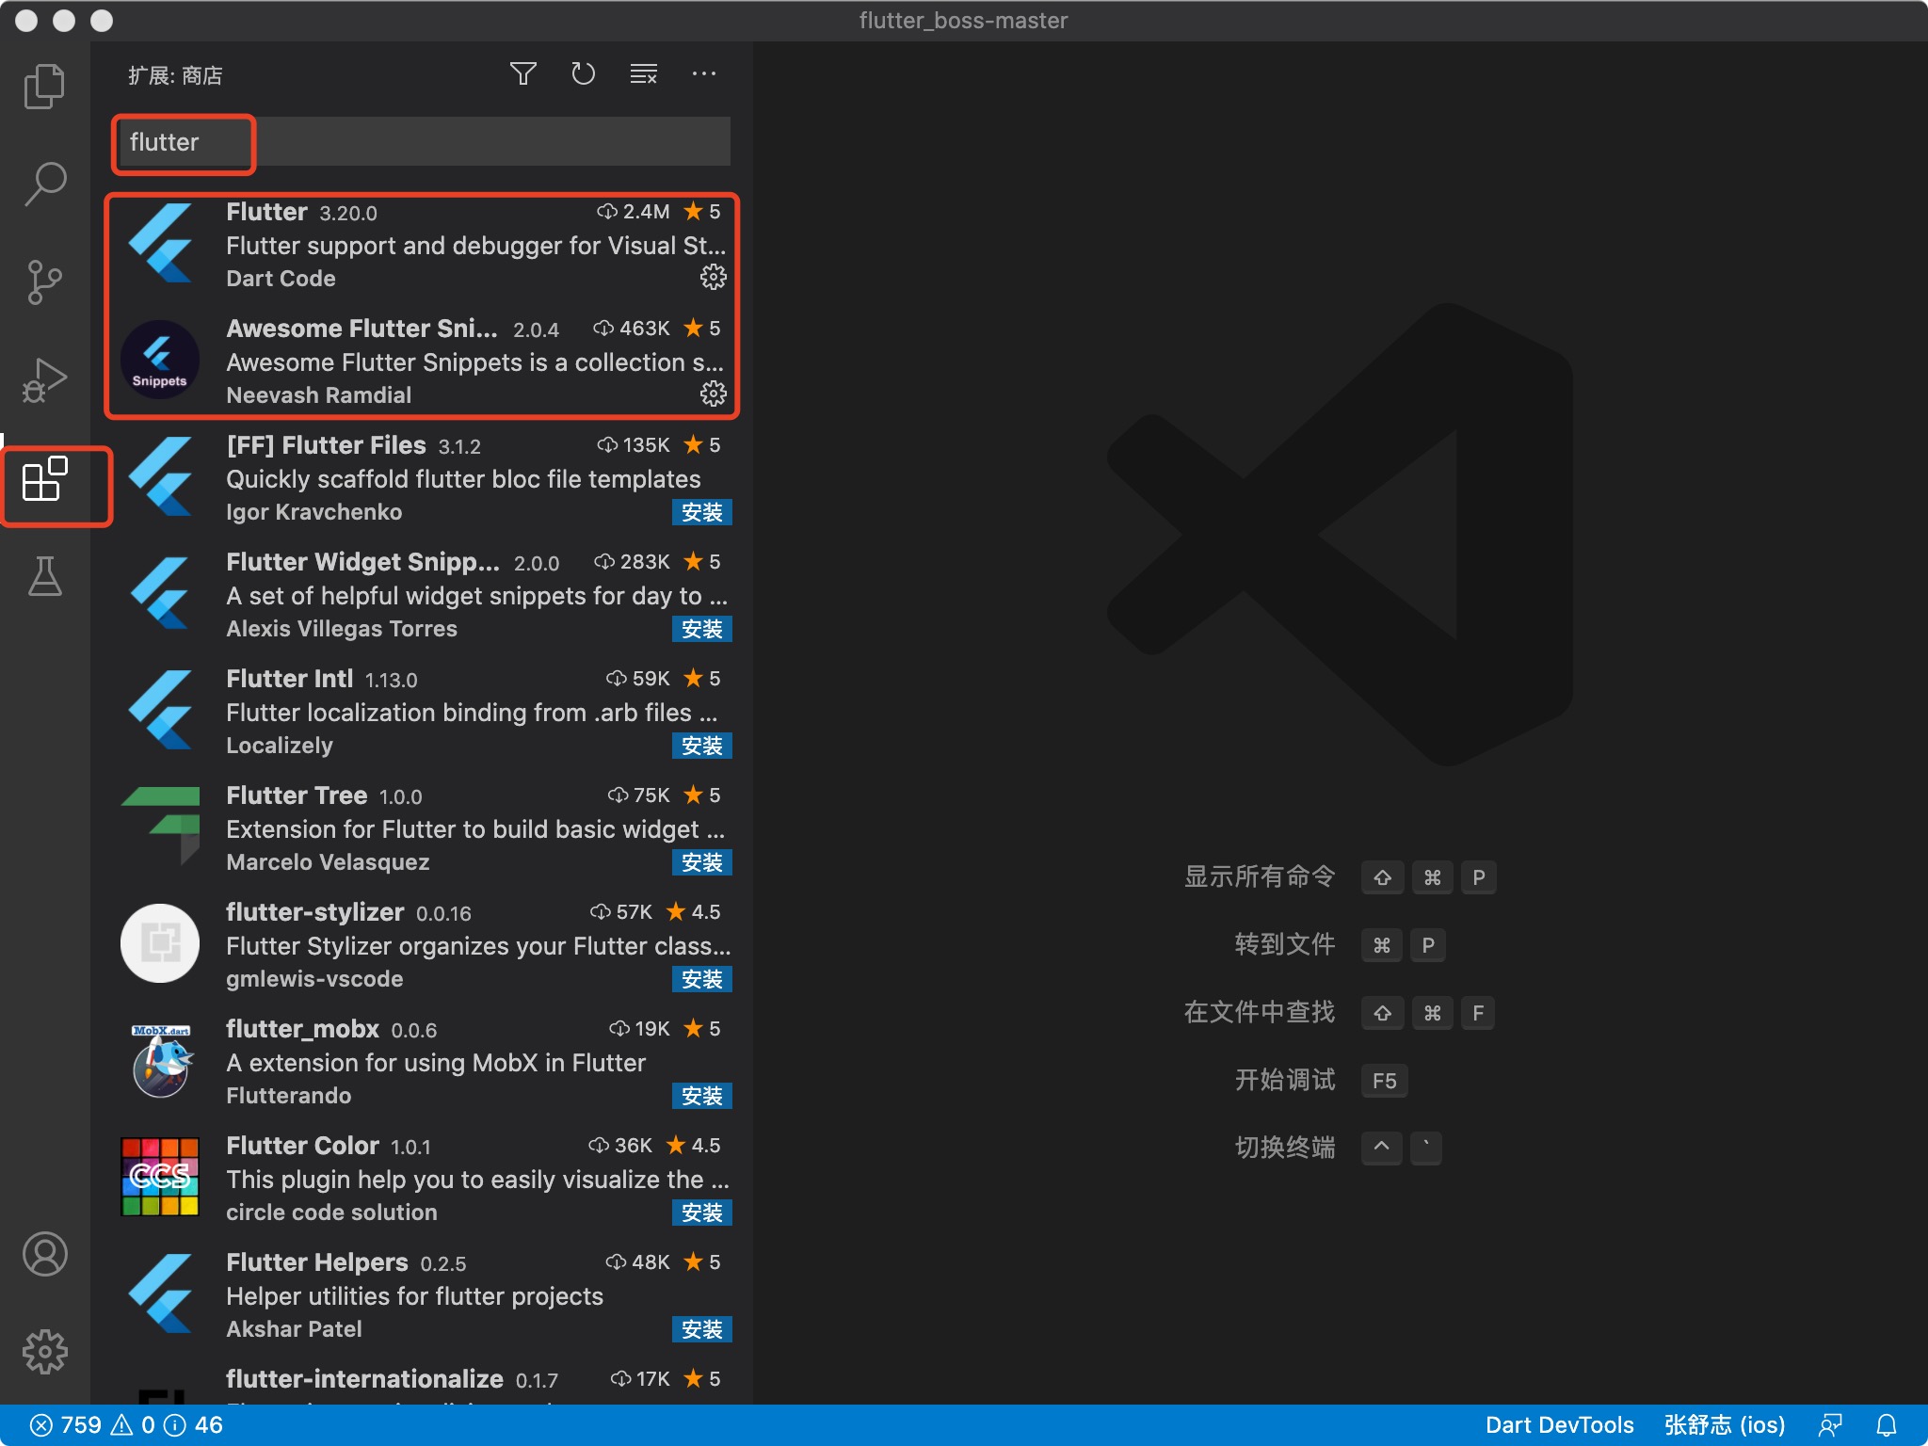Click the publisher name Akshar Patel
1928x1446 pixels.
point(294,1329)
